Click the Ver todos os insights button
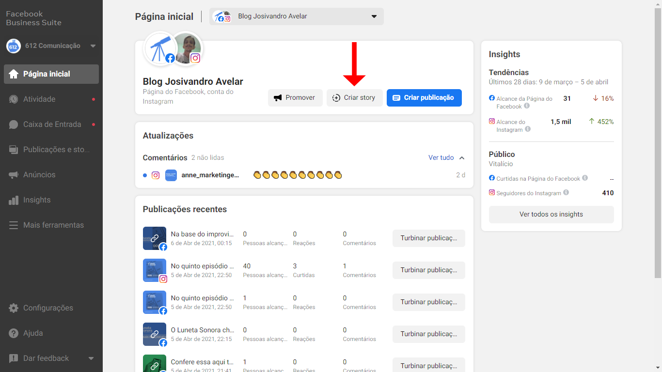The width and height of the screenshot is (662, 372). (x=552, y=215)
